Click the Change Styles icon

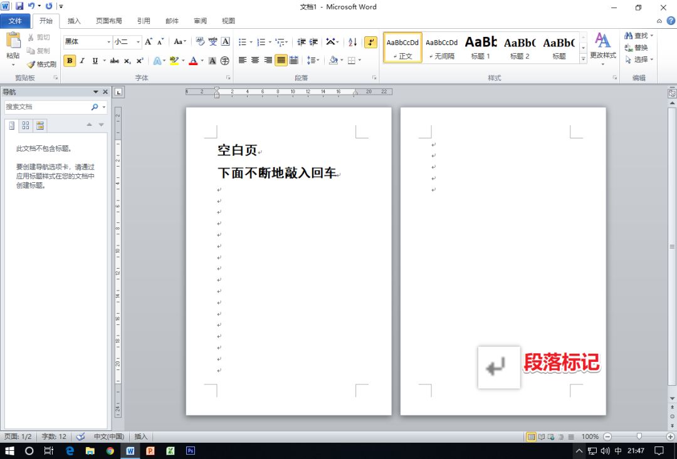602,45
